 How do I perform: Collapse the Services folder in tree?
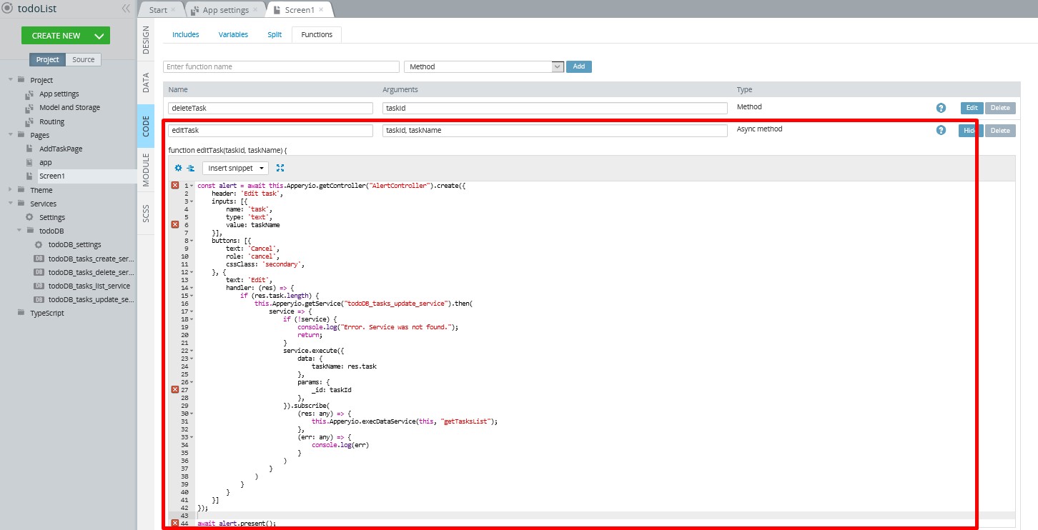[9, 204]
